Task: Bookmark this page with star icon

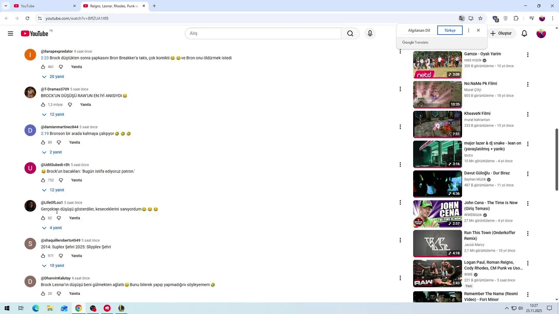Action: tap(480, 18)
